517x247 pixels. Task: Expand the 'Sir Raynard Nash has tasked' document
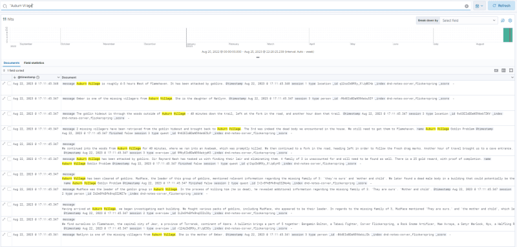coord(4,159)
